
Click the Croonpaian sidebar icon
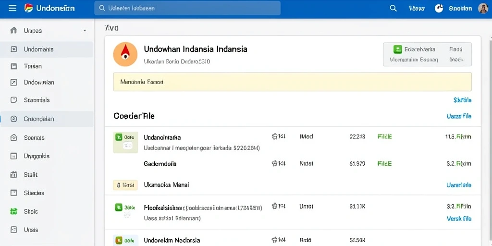(x=13, y=119)
